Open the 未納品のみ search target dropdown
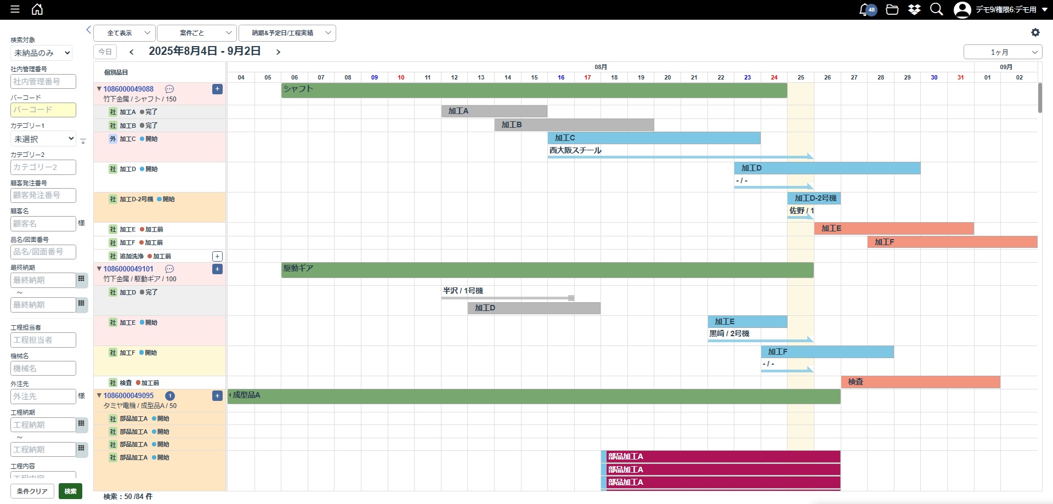Viewport: 1053px width, 504px height. tap(42, 53)
